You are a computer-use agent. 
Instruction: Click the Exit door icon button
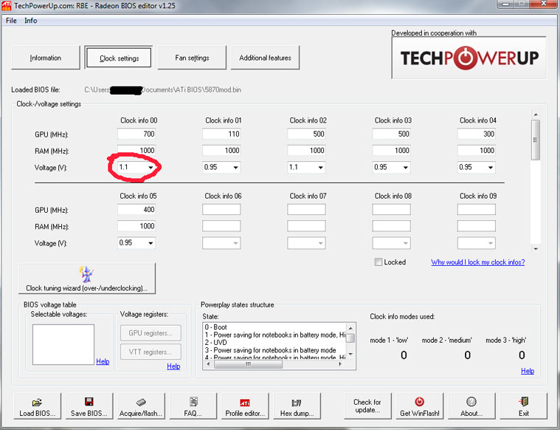point(524,406)
